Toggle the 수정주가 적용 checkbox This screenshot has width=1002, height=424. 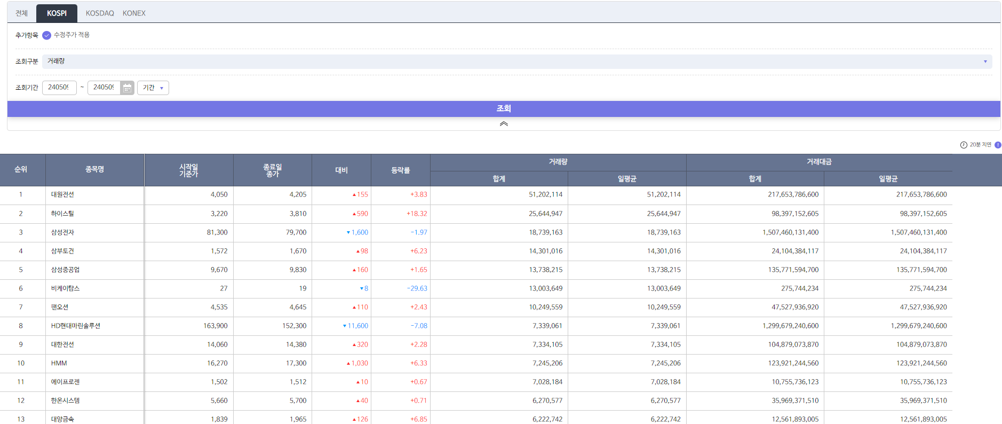coord(46,35)
